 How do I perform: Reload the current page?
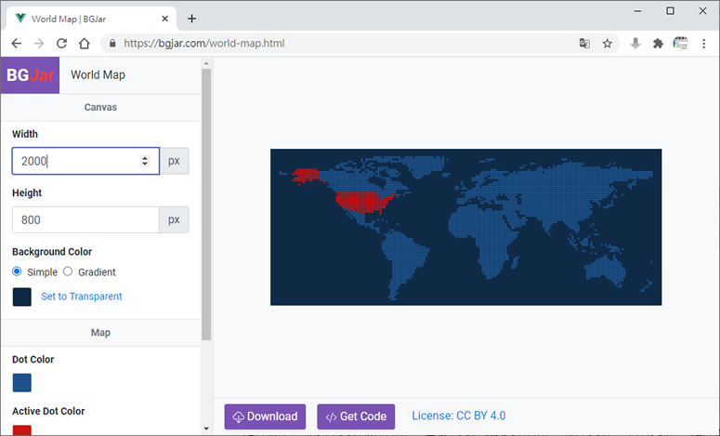coord(61,44)
